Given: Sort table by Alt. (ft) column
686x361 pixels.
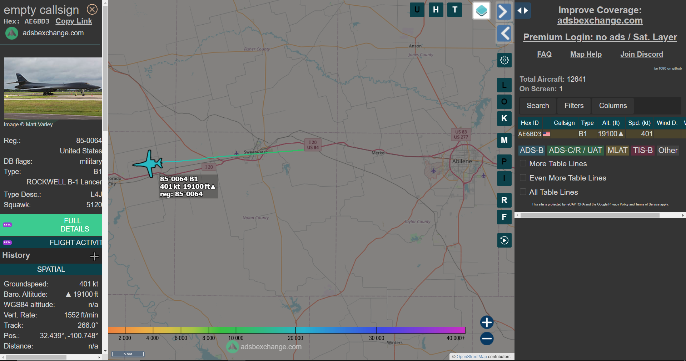Looking at the screenshot, I should click(611, 123).
